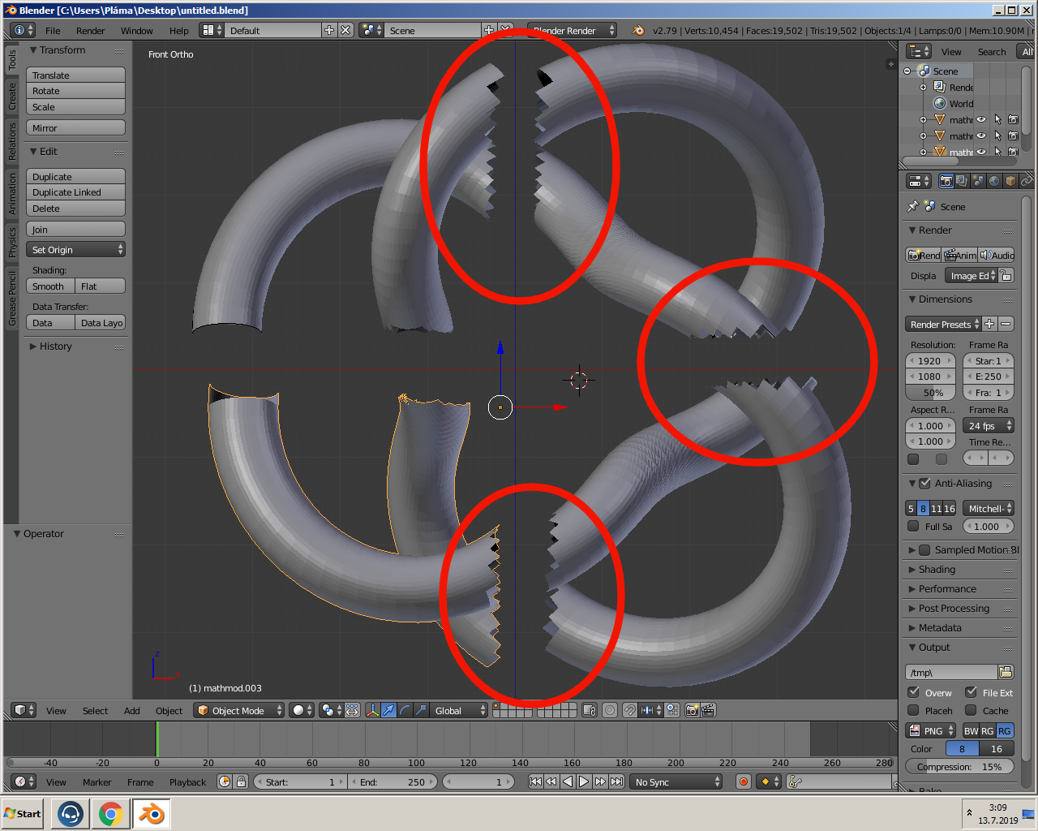Open the Scene properties tab icon
The image size is (1038, 831).
pos(978,181)
